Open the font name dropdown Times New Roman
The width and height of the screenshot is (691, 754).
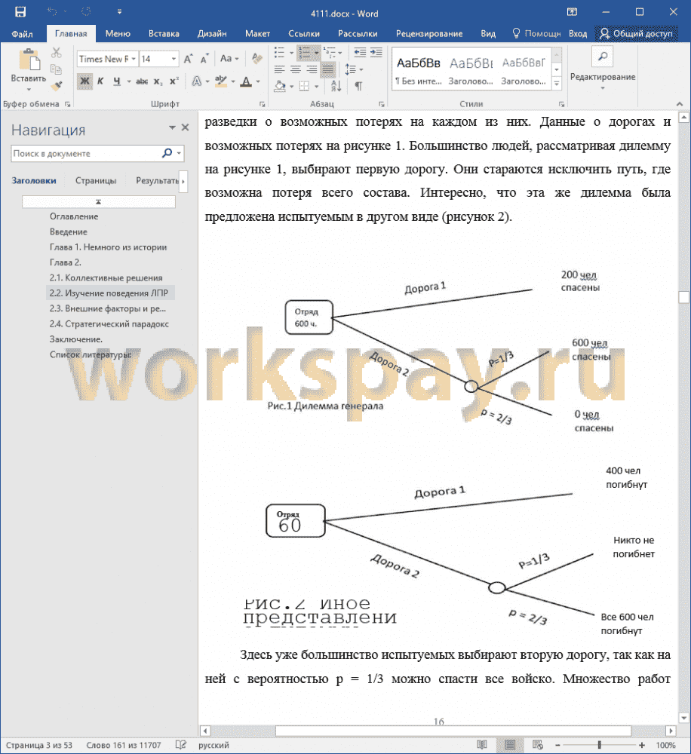tap(134, 59)
